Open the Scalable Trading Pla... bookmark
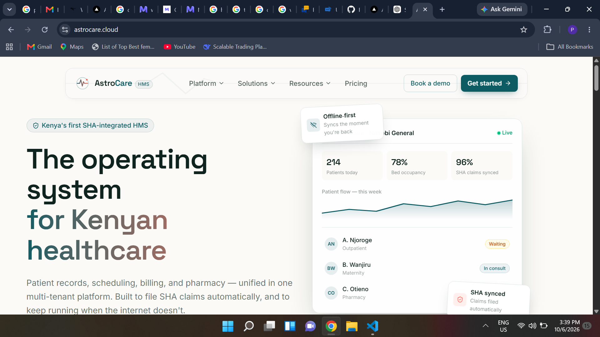This screenshot has height=337, width=600. tap(235, 47)
